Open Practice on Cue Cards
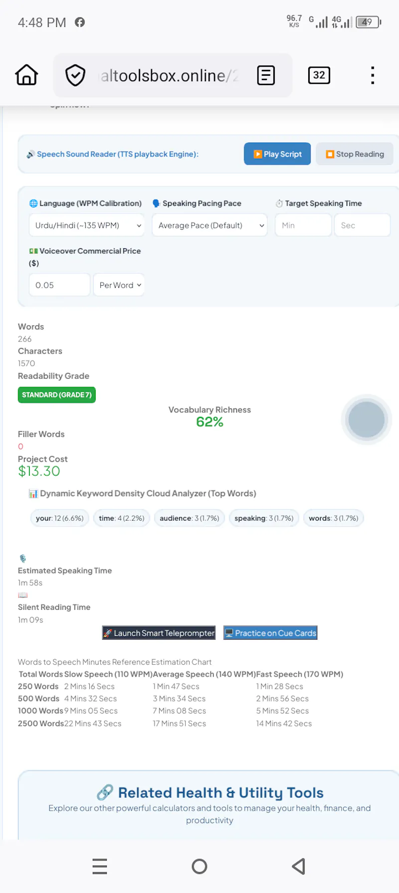Image resolution: width=399 pixels, height=893 pixels. [270, 633]
